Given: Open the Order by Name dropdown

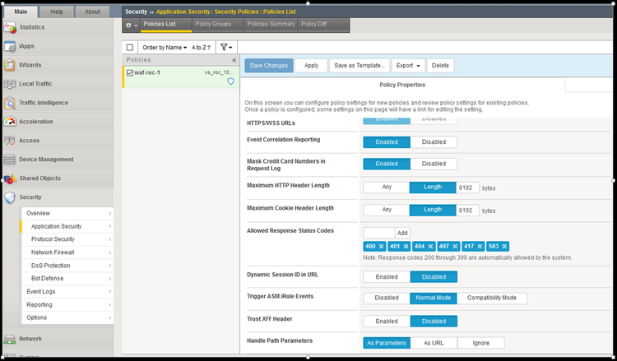Looking at the screenshot, I should pos(165,48).
